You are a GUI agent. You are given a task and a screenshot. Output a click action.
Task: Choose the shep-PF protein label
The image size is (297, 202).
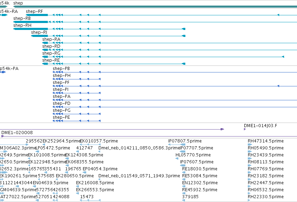click(61, 83)
